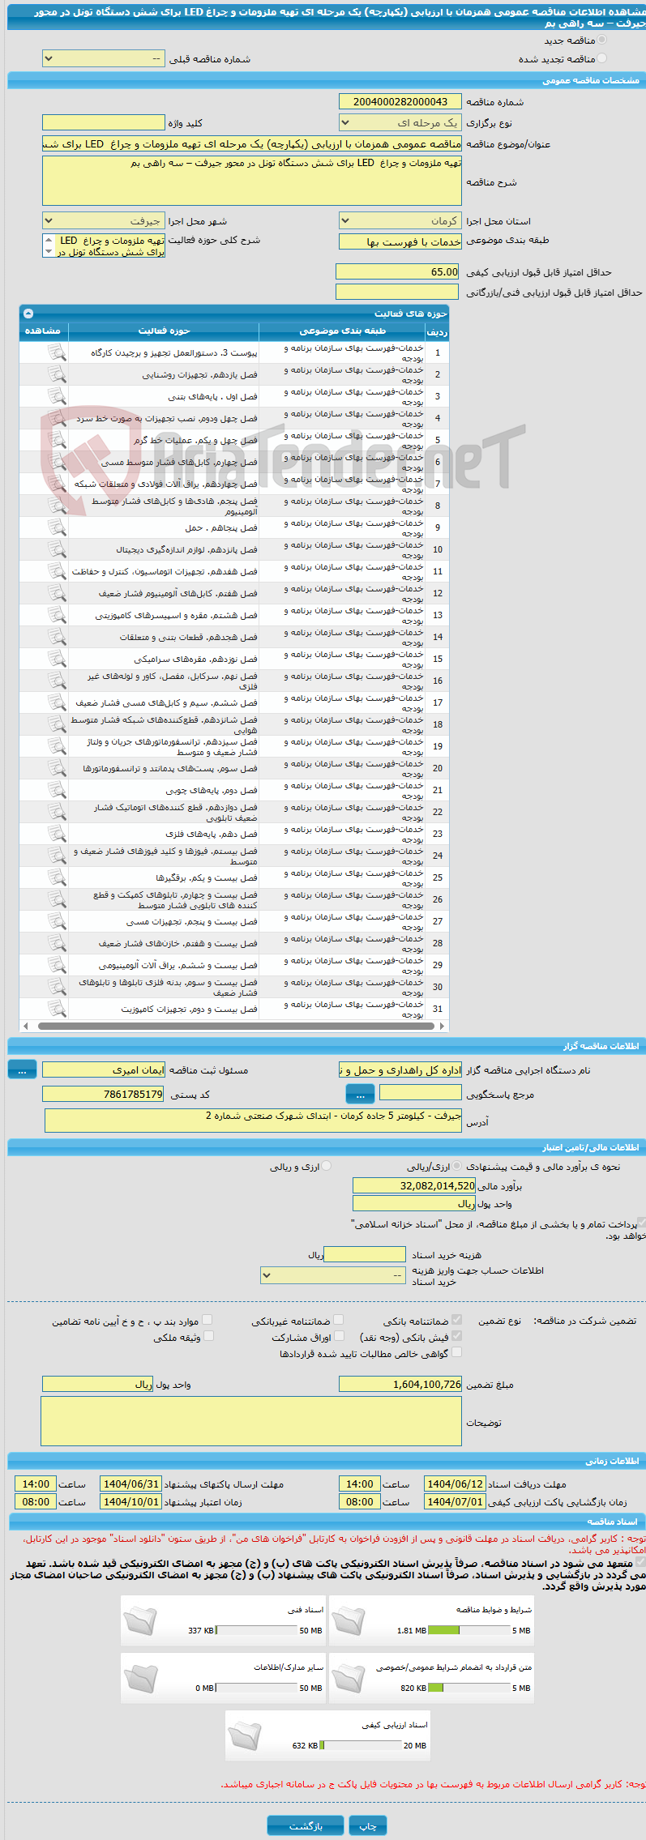Open view icon for row 27 activity
Viewport: 646px width, 1840px height.
pos(56,921)
